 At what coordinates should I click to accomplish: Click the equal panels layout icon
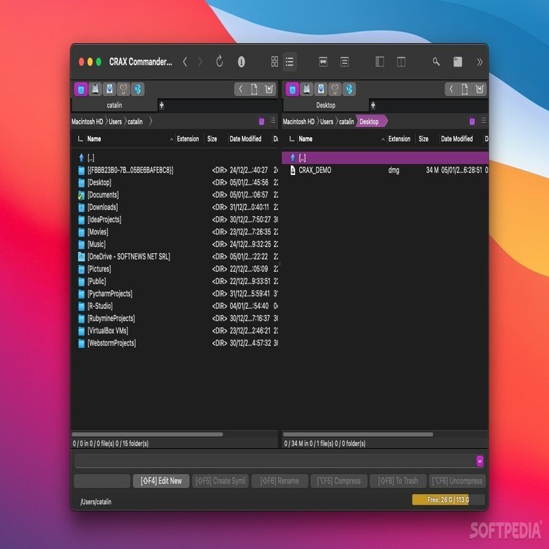tap(344, 62)
